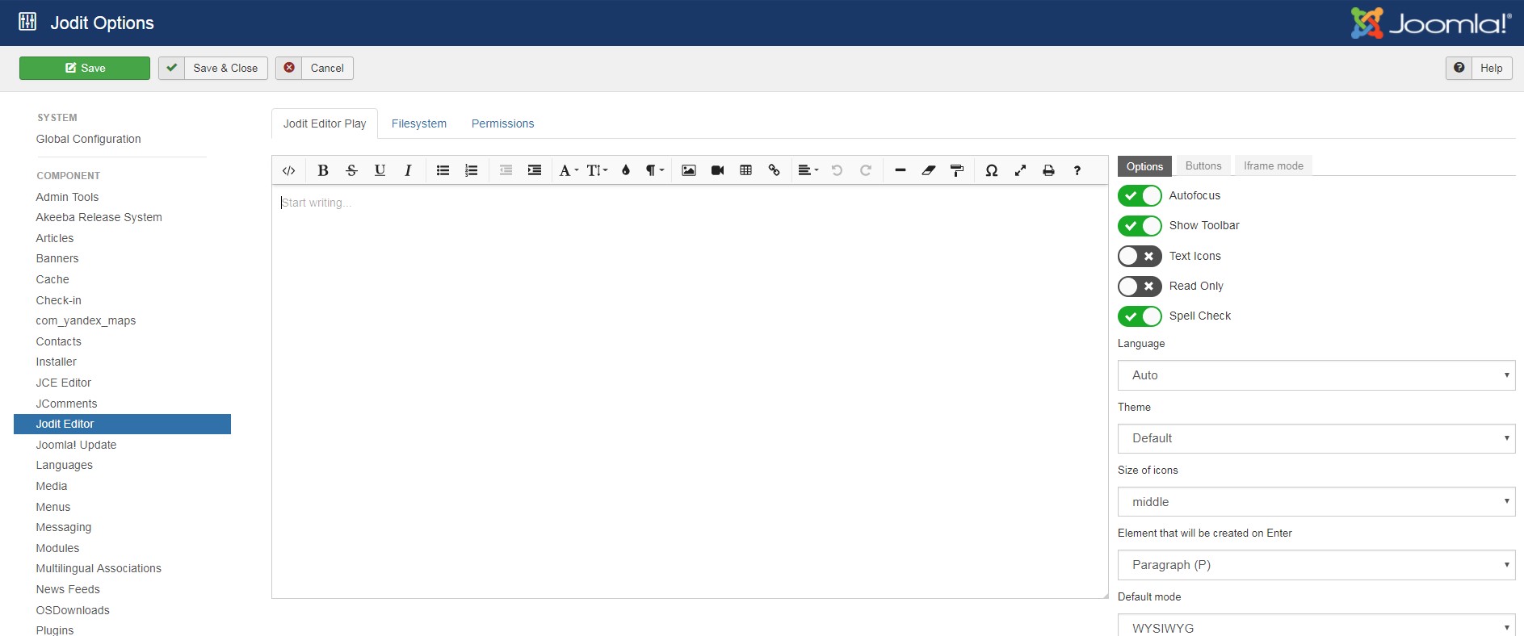Apply italic formatting

point(408,170)
